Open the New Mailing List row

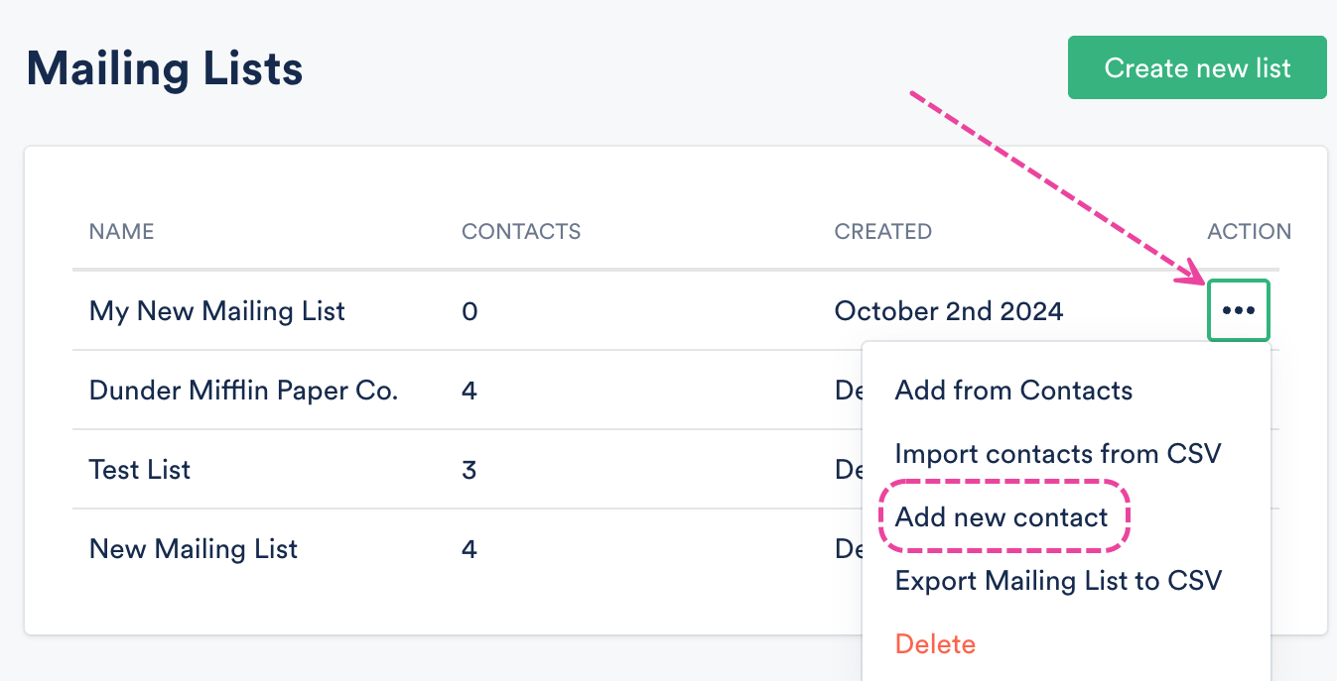[x=193, y=549]
